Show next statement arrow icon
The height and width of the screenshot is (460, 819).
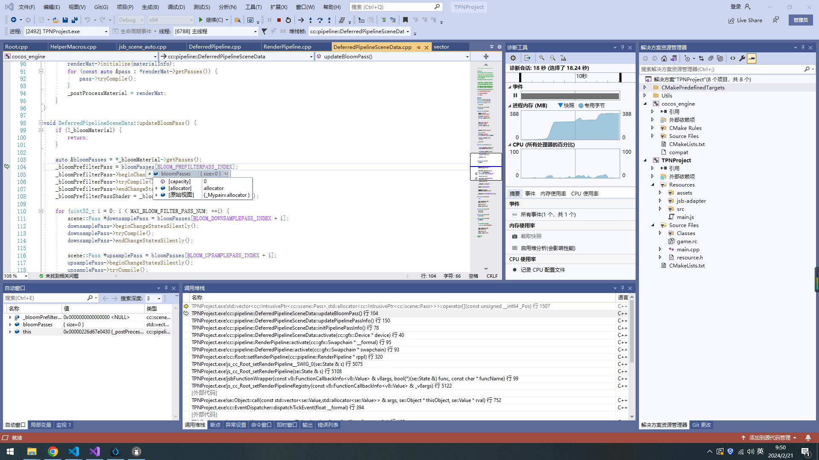point(301,20)
